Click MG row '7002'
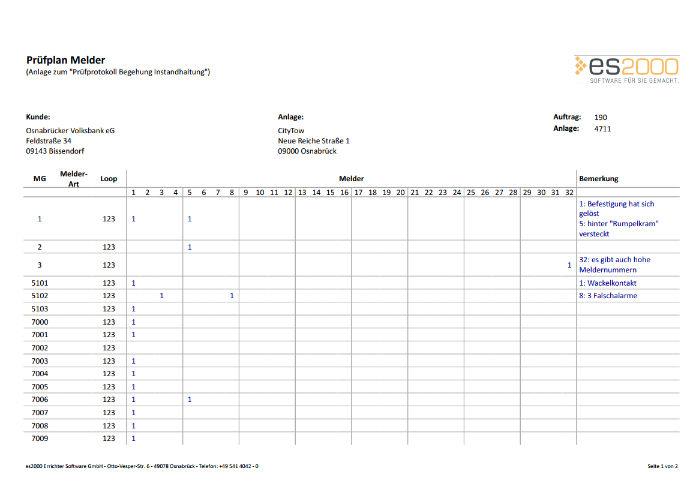This screenshot has width=696, height=492. [40, 347]
